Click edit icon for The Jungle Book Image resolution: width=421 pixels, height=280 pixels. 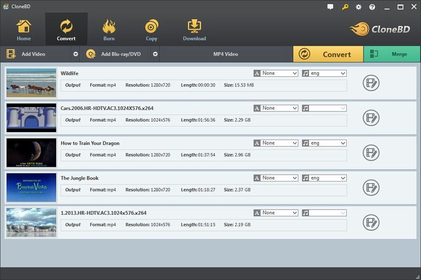(371, 187)
